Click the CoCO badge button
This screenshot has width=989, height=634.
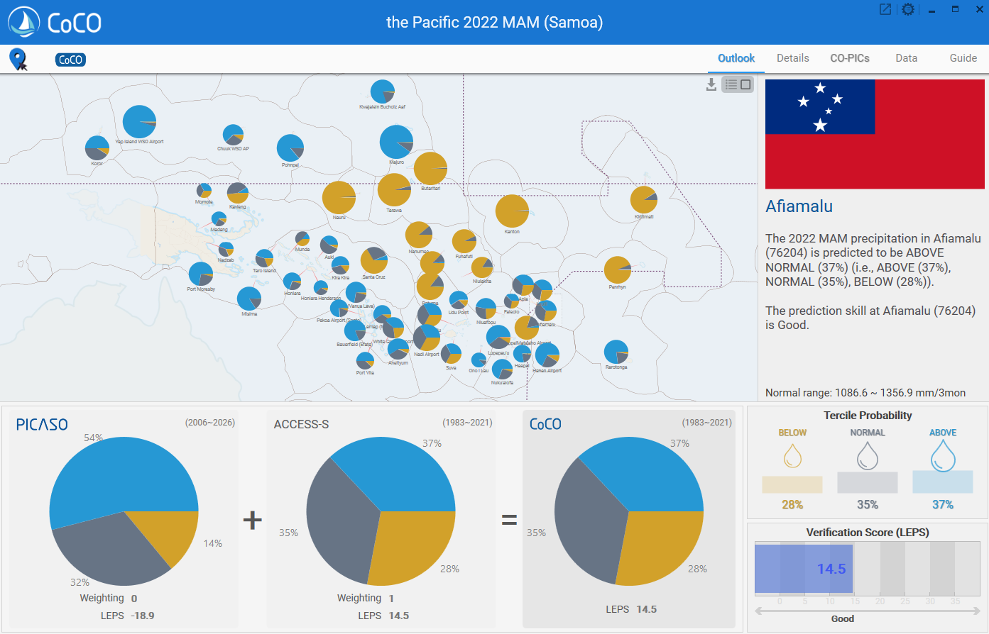coord(70,60)
